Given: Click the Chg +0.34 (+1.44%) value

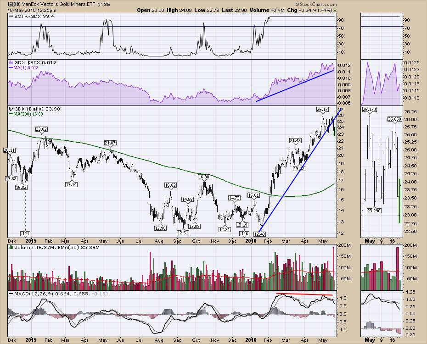Looking at the screenshot, I should click(x=309, y=11).
